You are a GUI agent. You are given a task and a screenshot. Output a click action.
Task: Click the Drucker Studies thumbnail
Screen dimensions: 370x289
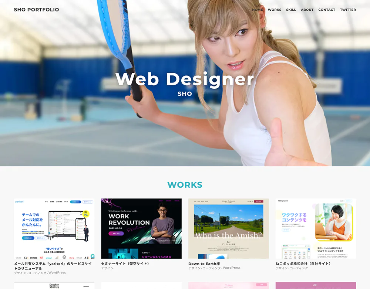(54, 286)
